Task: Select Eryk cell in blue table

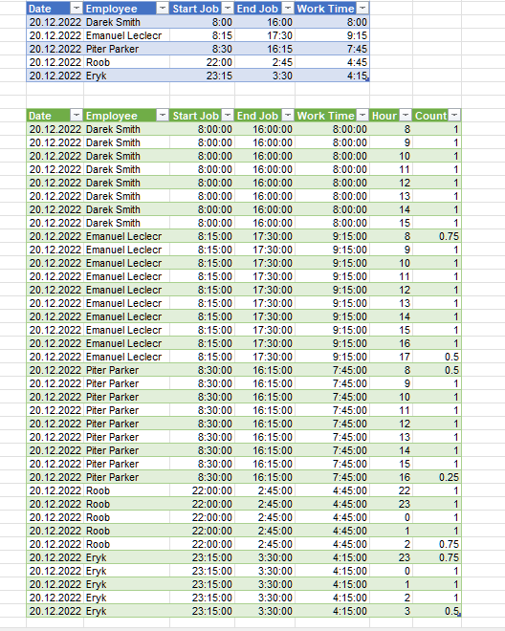Action: 126,76
